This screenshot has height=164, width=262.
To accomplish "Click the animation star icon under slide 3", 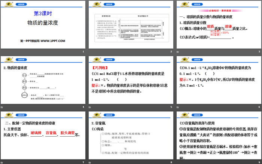I will pos(178,52).
